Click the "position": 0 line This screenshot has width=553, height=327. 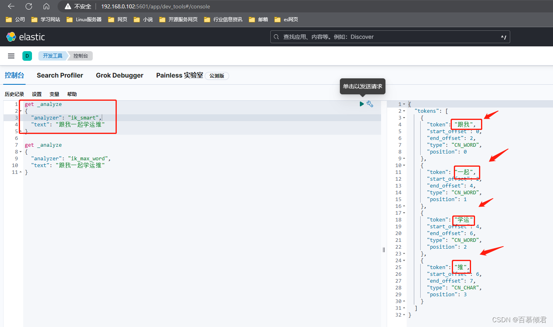click(x=447, y=152)
